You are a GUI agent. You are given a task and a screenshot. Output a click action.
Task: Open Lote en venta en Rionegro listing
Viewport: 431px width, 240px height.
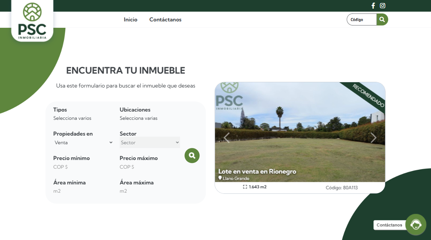coord(257,172)
